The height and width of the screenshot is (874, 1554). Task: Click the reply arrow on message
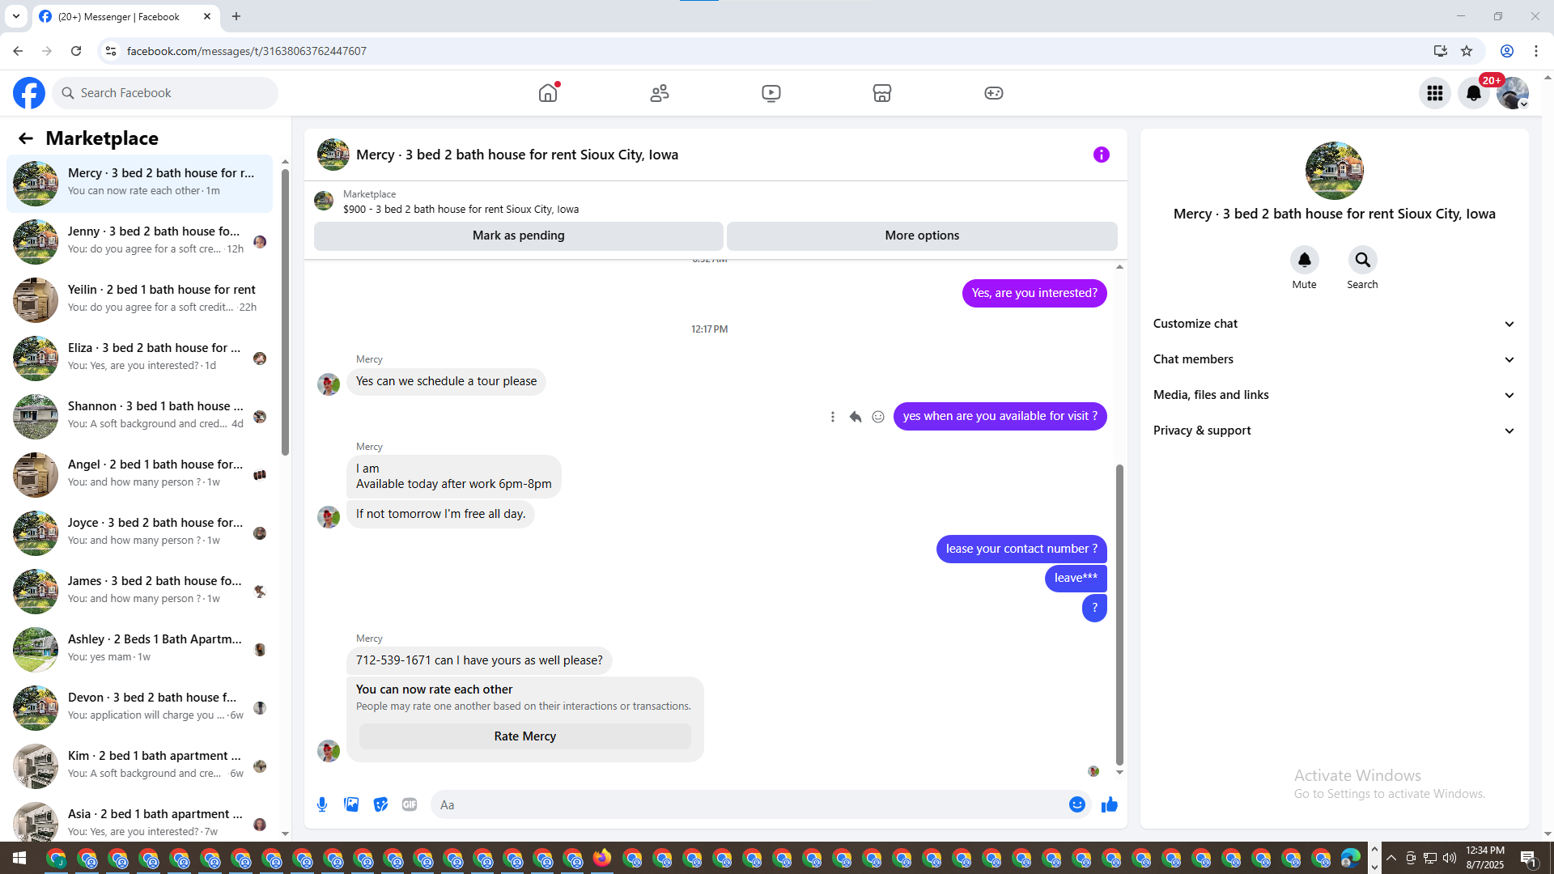(856, 417)
